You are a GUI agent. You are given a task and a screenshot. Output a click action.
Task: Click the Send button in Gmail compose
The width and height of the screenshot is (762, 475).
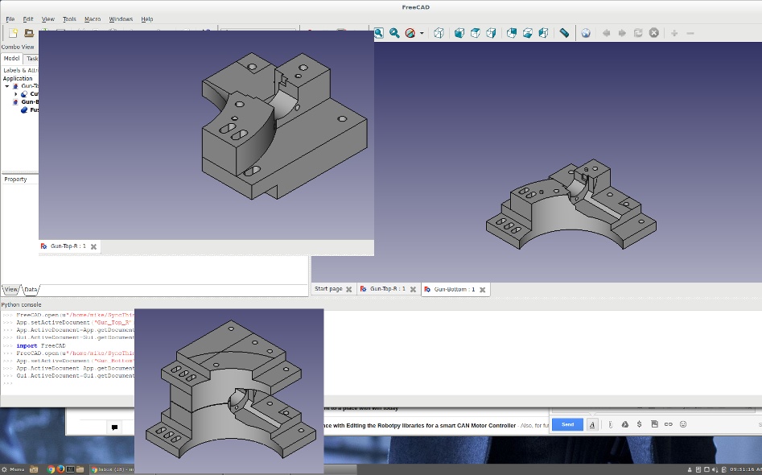click(567, 424)
